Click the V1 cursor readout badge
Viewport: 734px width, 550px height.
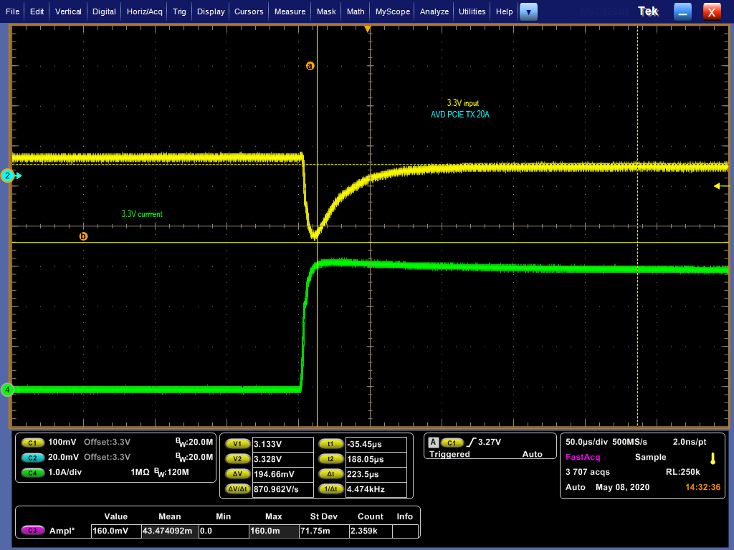pyautogui.click(x=238, y=444)
